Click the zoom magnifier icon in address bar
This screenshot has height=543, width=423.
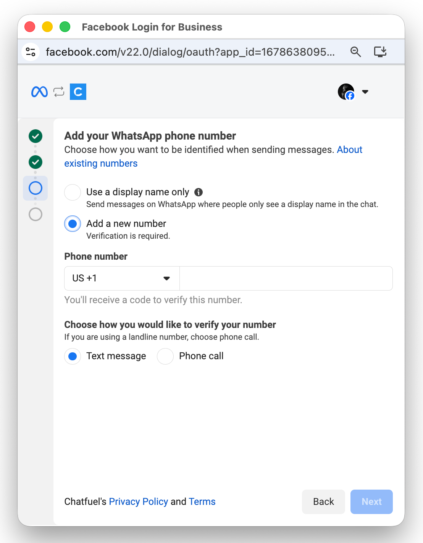point(355,52)
